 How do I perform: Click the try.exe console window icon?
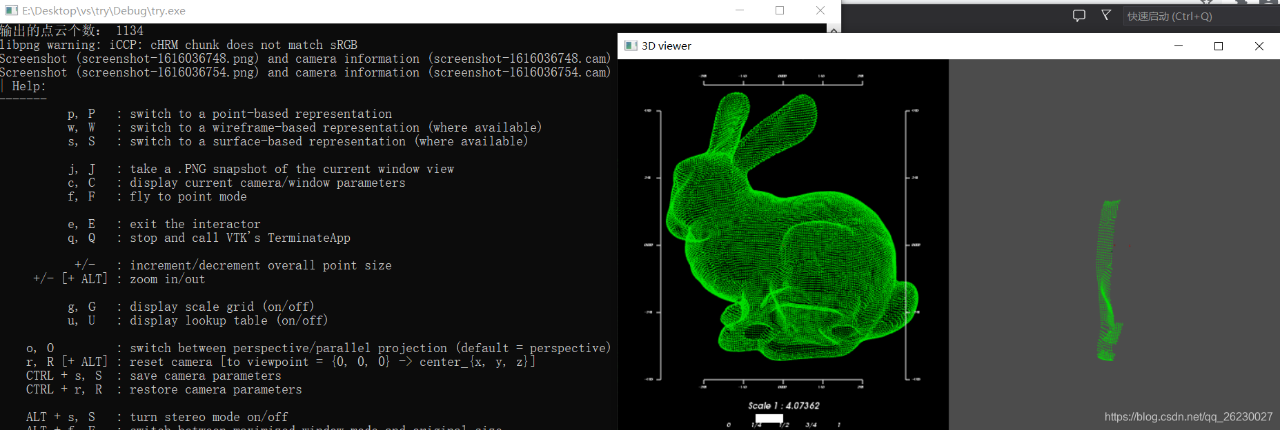11,10
